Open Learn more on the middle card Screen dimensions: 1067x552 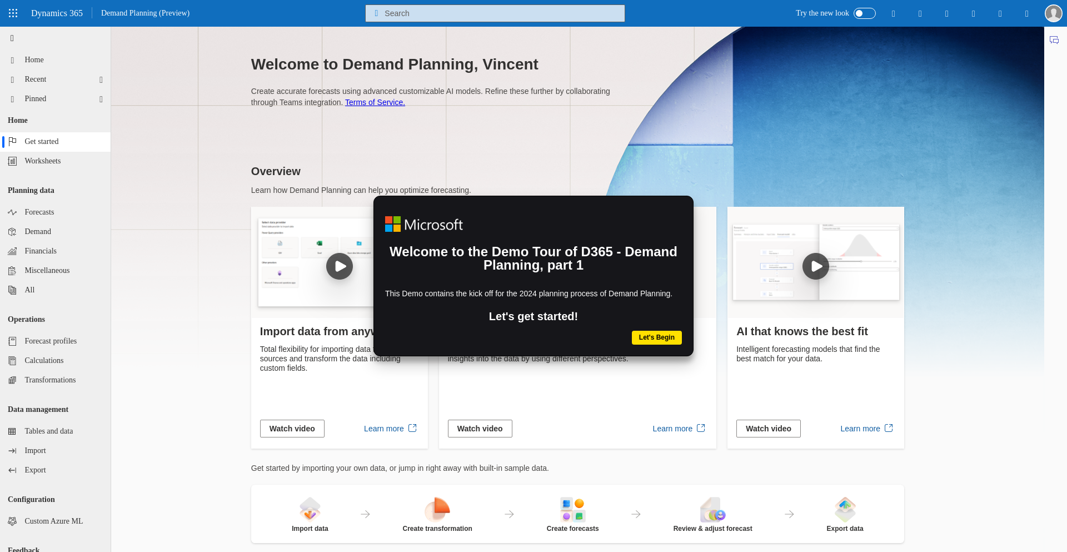pos(679,429)
